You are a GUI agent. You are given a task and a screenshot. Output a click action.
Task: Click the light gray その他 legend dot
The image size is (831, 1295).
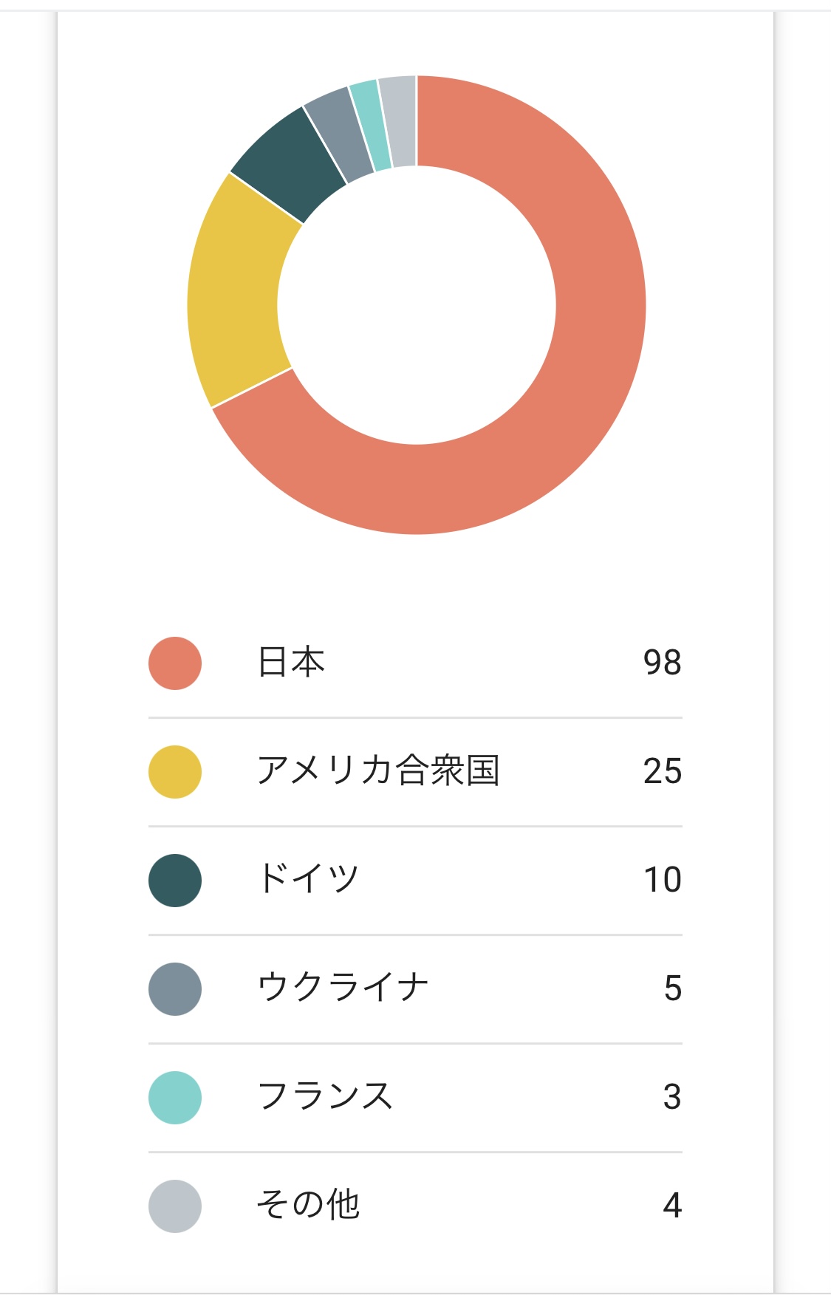pyautogui.click(x=175, y=1206)
